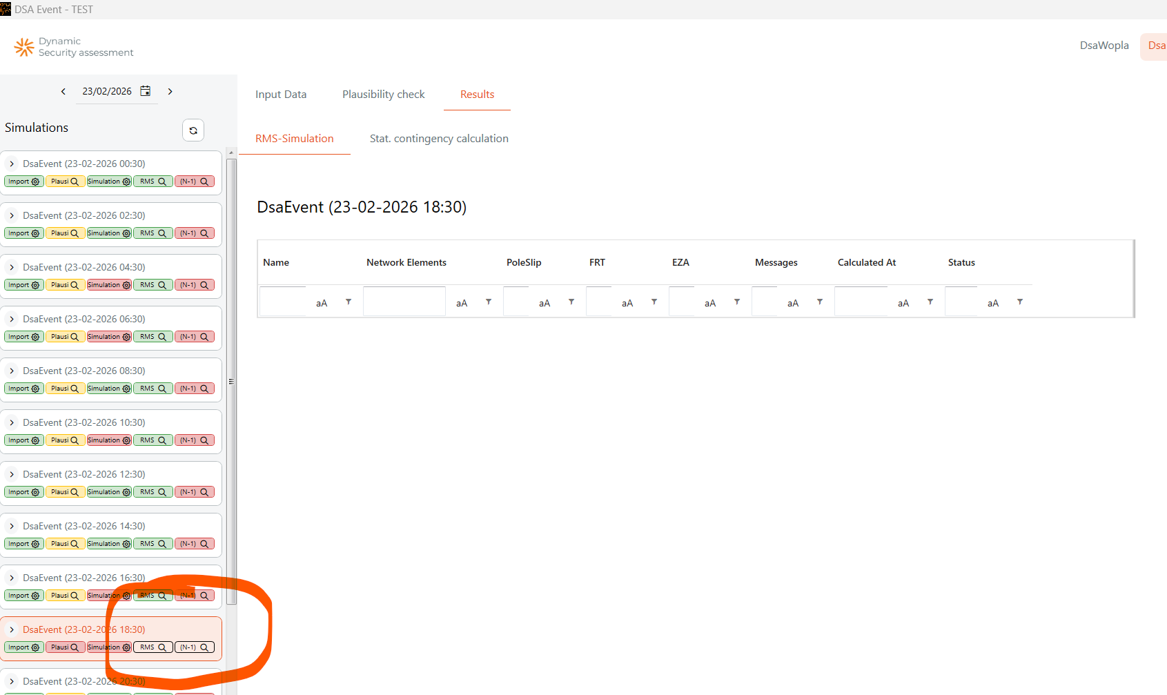Toggle case-sensitive aA on PoleSlip filter
Screen dimensions: 1167x695
click(545, 303)
